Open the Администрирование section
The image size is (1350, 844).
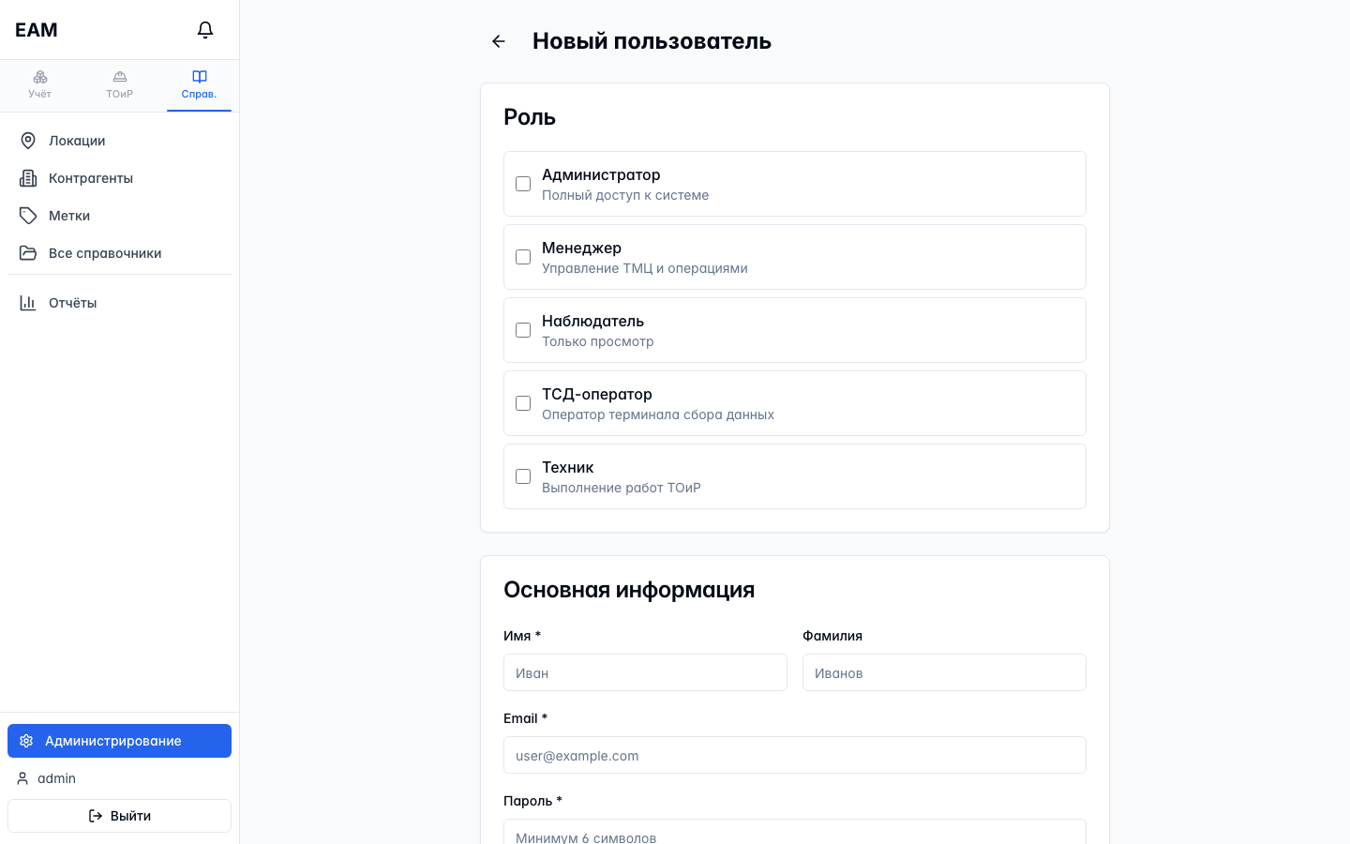click(x=120, y=741)
